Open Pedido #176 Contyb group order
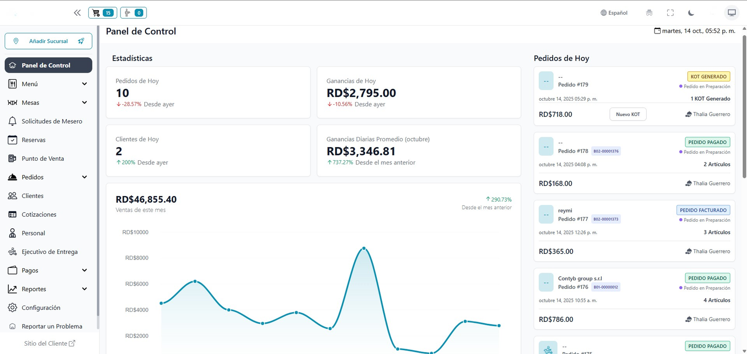The width and height of the screenshot is (747, 354). [x=634, y=299]
